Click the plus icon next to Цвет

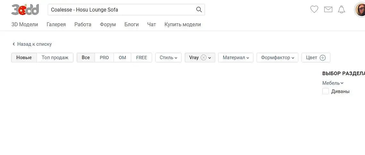click(x=323, y=58)
